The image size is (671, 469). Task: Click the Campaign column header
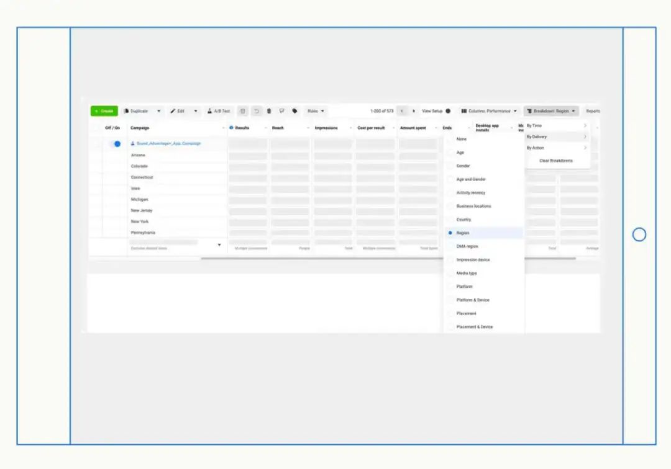(140, 128)
